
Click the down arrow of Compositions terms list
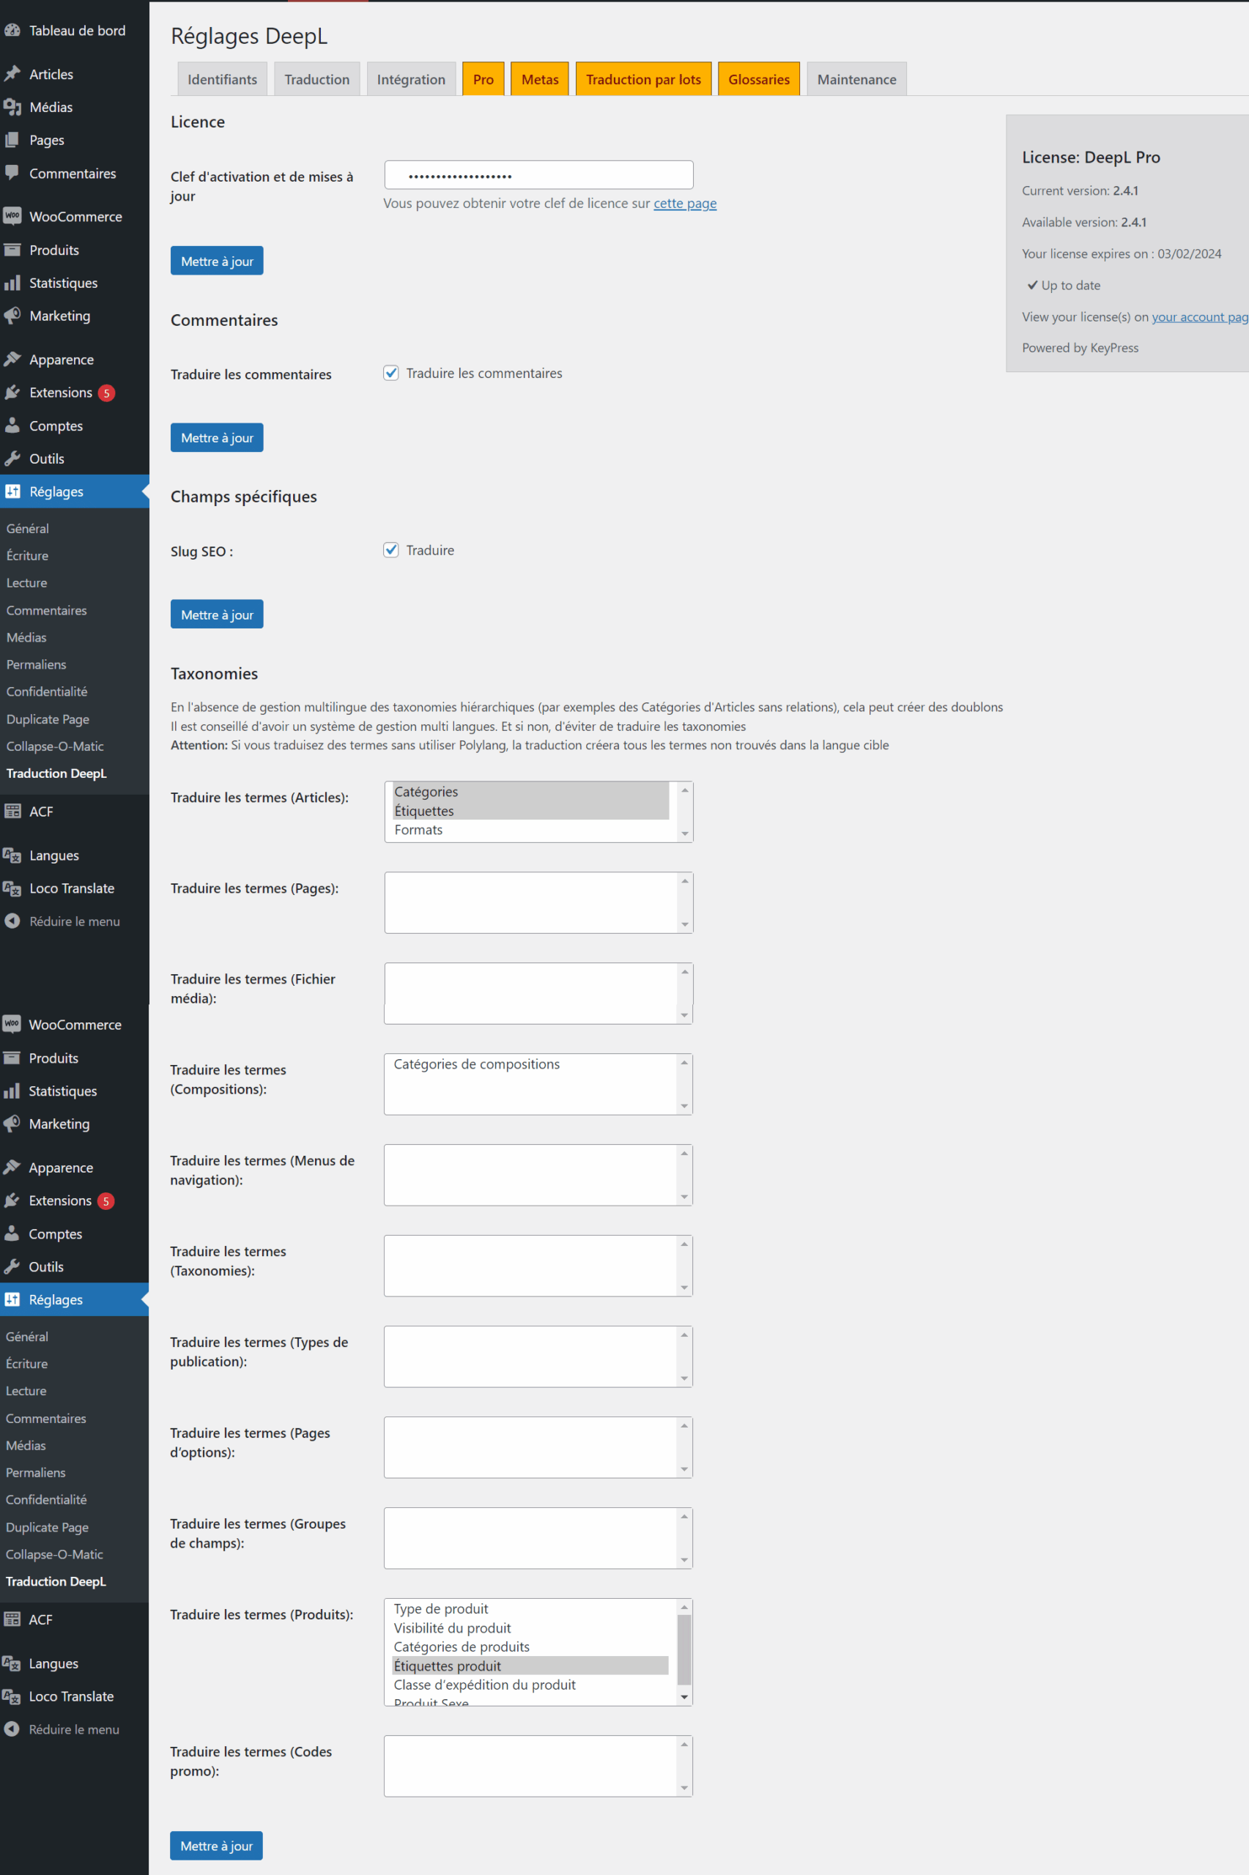pyautogui.click(x=684, y=1106)
